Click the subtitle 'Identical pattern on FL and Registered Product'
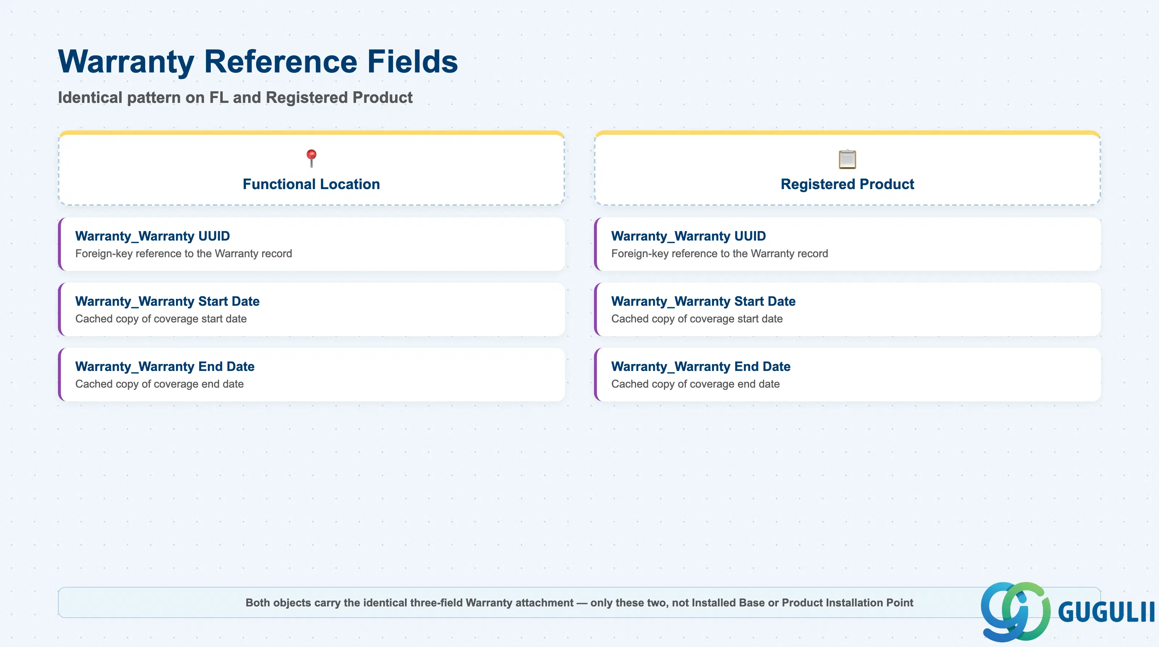Screen dimensions: 1159x647 [x=235, y=97]
